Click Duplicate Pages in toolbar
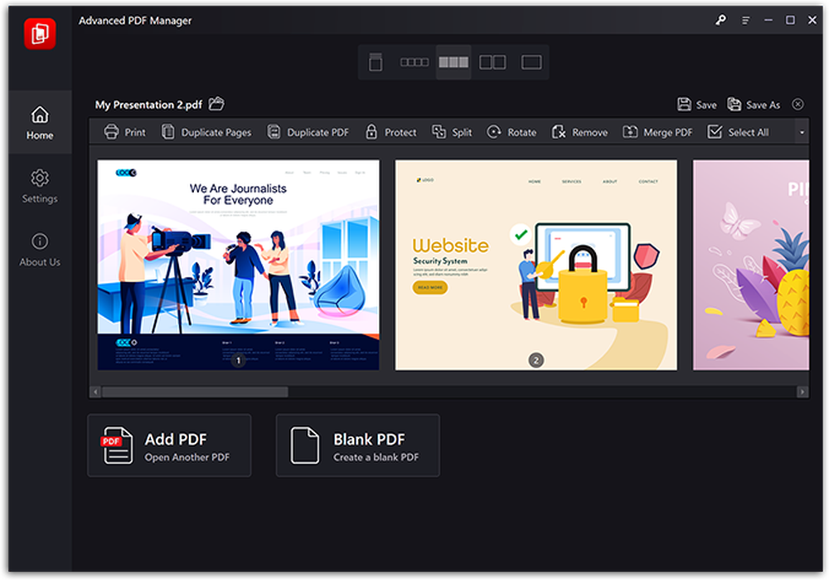Image resolution: width=829 pixels, height=580 pixels. coord(206,132)
